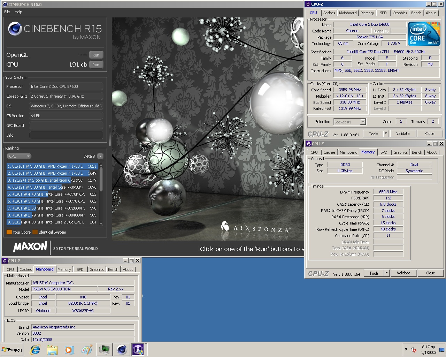Switch to Cinebench taskbar icon
Viewport: 446px width, 357px height.
point(122,350)
